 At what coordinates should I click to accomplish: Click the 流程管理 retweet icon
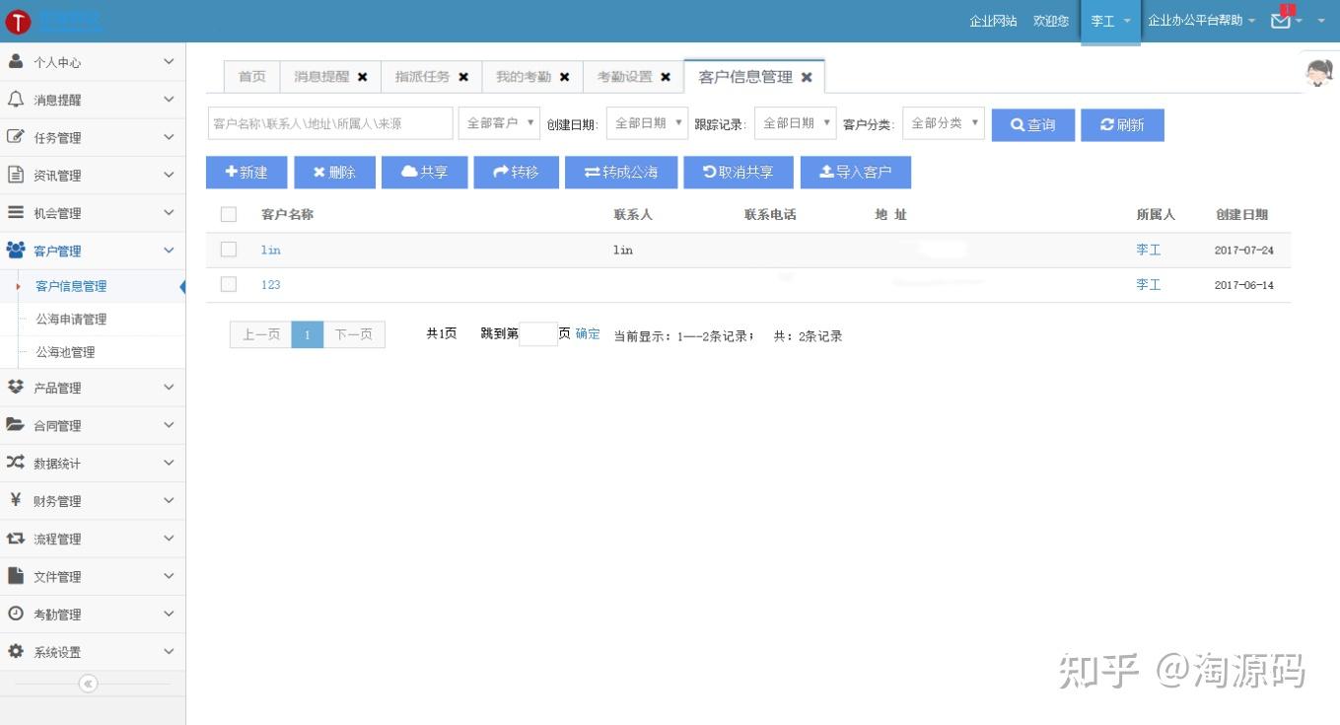tap(16, 539)
